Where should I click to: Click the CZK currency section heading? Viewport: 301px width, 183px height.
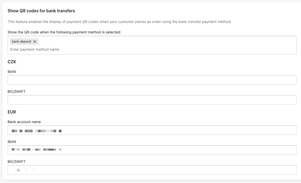[x=12, y=62]
